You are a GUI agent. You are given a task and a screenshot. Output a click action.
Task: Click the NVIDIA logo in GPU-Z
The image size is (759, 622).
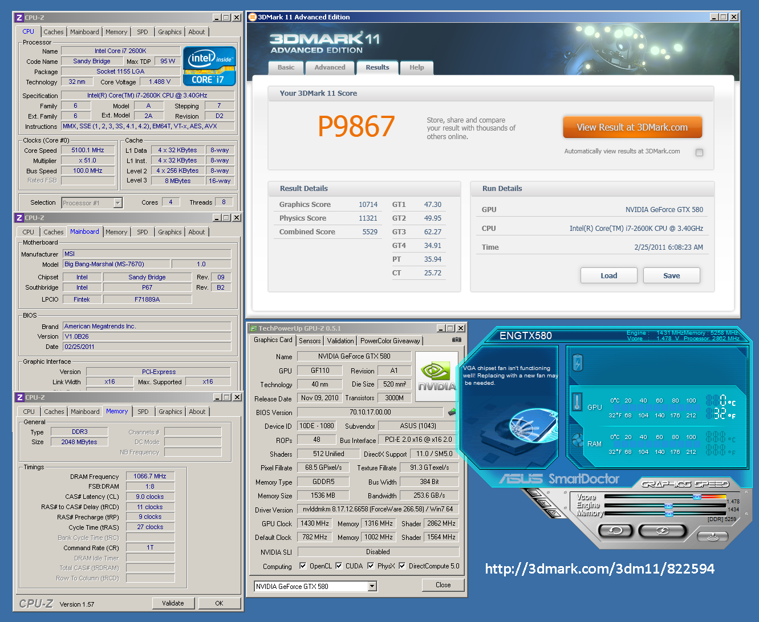click(x=436, y=376)
